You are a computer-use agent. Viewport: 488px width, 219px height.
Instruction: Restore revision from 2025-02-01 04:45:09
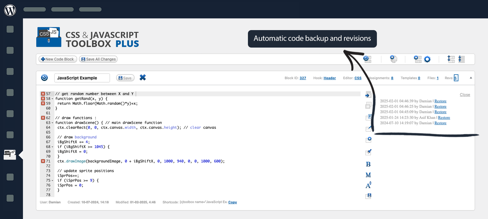tap(440, 112)
